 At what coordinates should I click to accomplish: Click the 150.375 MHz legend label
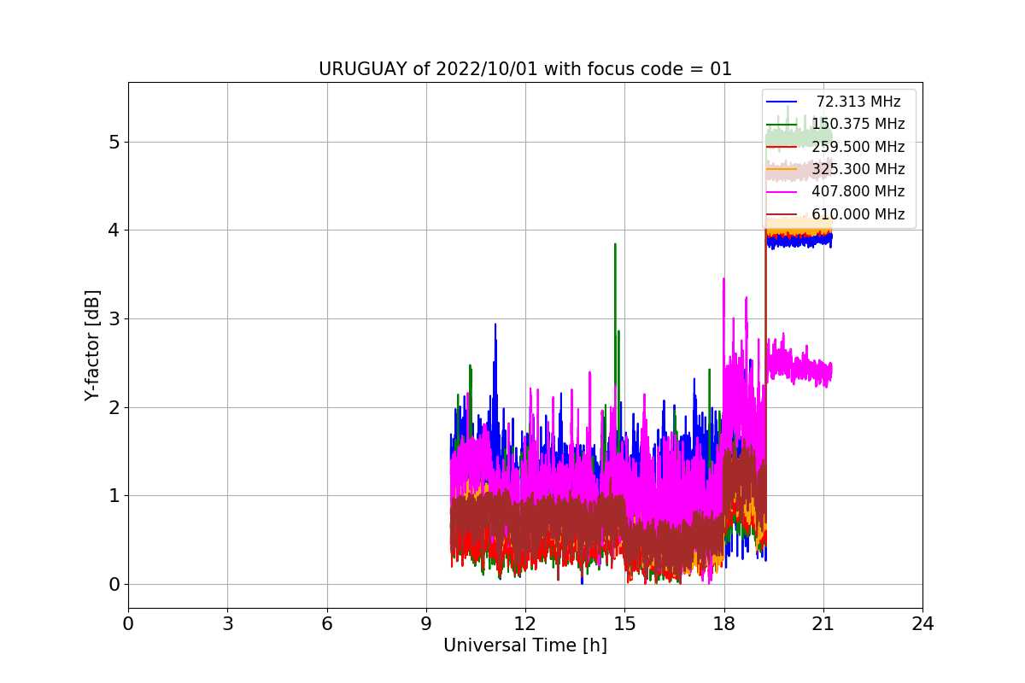[x=858, y=124]
